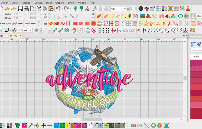Open the design information icon
The height and width of the screenshot is (129, 202).
click(x=141, y=9)
